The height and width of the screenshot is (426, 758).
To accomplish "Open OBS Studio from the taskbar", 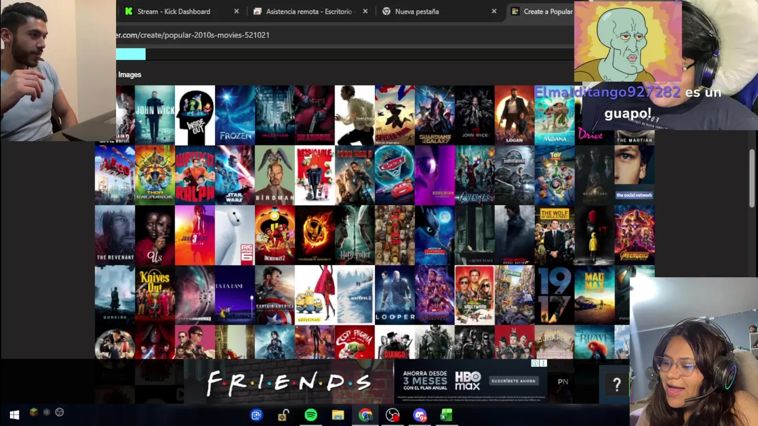I will tap(393, 415).
